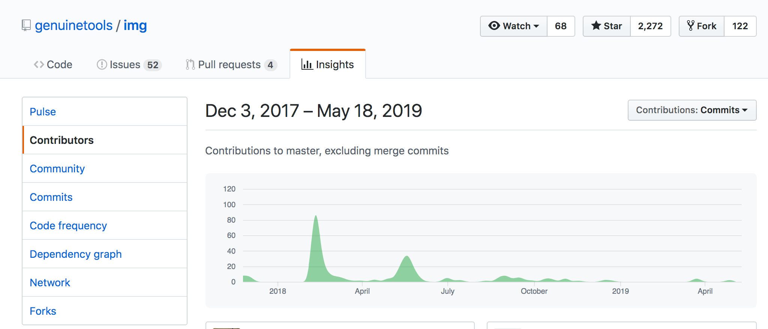Switch to the Network sidebar item
The height and width of the screenshot is (329, 768).
point(50,283)
